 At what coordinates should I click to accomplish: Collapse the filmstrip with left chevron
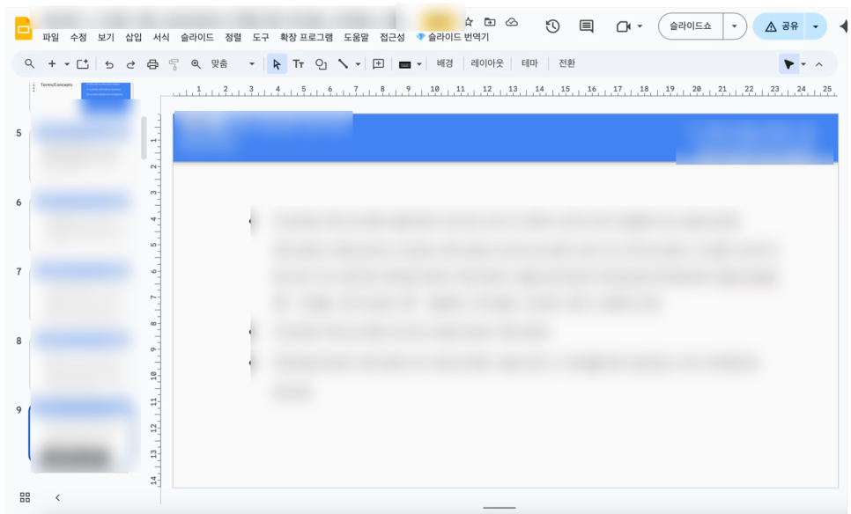click(57, 497)
